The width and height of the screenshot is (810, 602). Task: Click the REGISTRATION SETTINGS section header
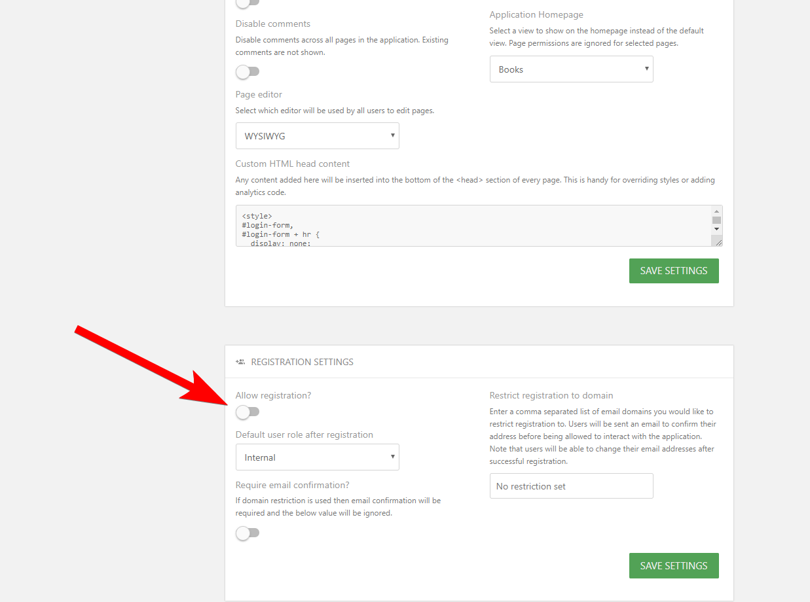(x=301, y=361)
